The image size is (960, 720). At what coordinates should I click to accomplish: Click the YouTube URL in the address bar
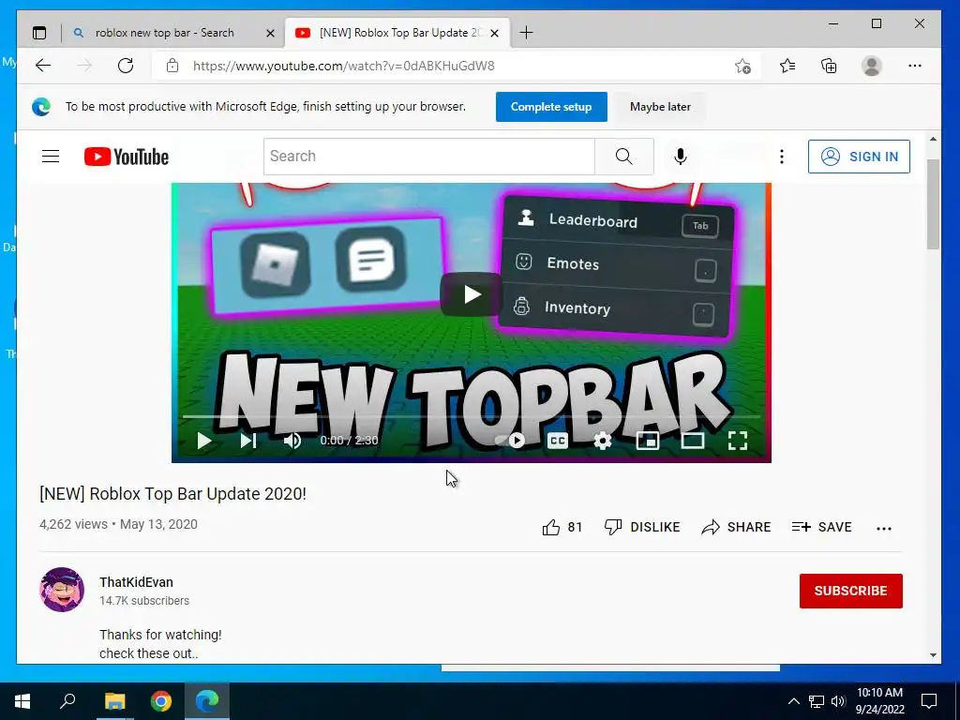pyautogui.click(x=343, y=67)
